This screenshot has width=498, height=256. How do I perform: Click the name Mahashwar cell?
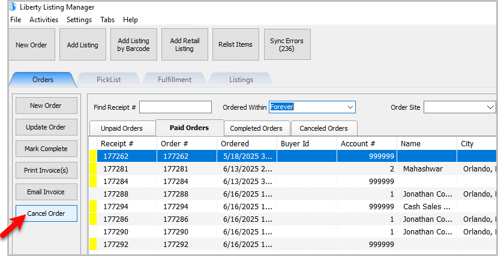[427, 168]
